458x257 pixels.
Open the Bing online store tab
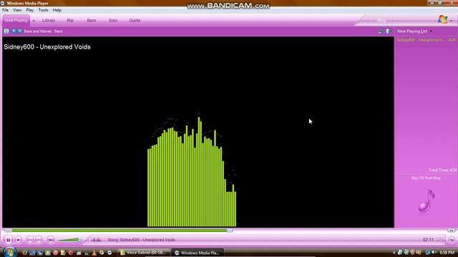(381, 21)
